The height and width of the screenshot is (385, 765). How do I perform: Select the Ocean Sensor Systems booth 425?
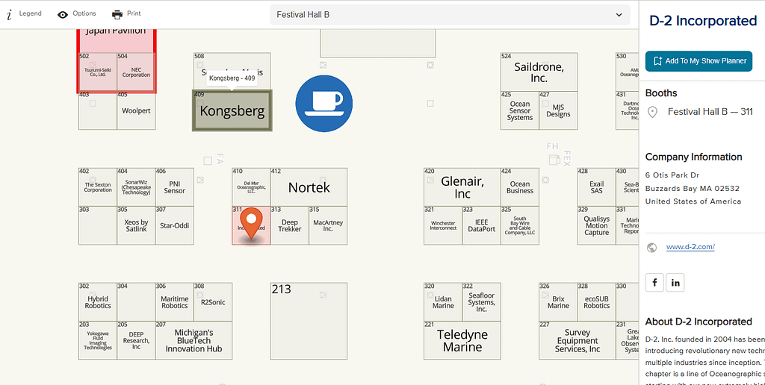pos(520,110)
